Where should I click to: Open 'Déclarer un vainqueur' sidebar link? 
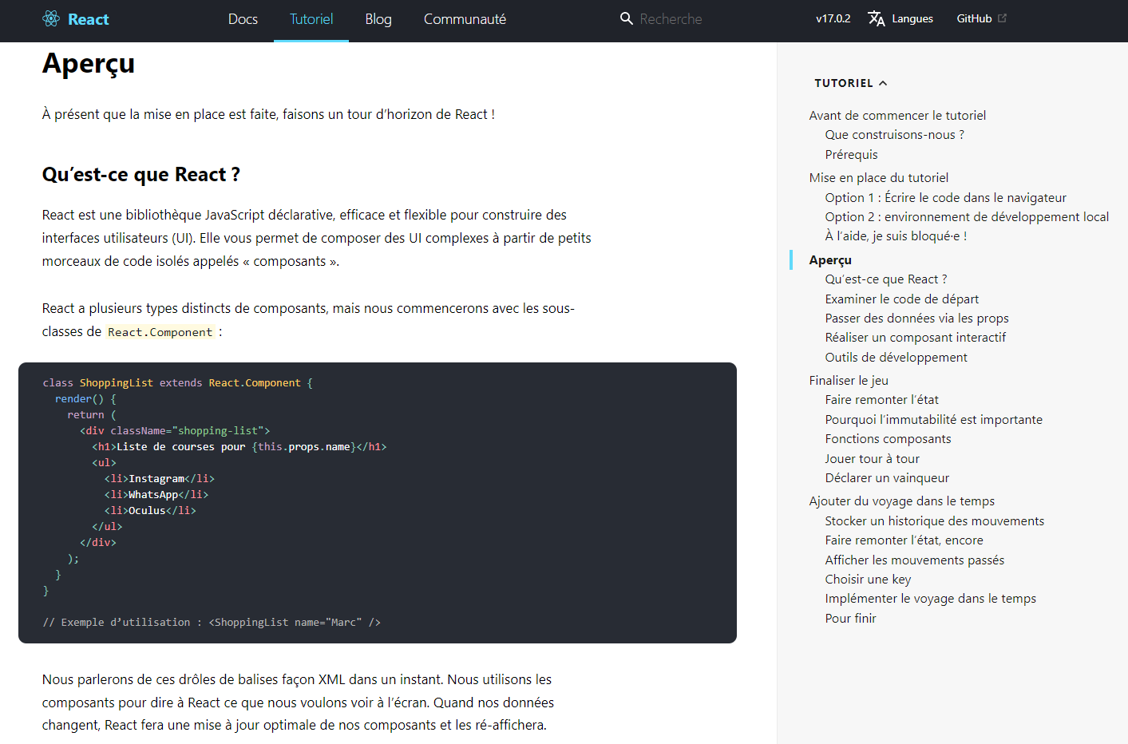click(x=887, y=478)
